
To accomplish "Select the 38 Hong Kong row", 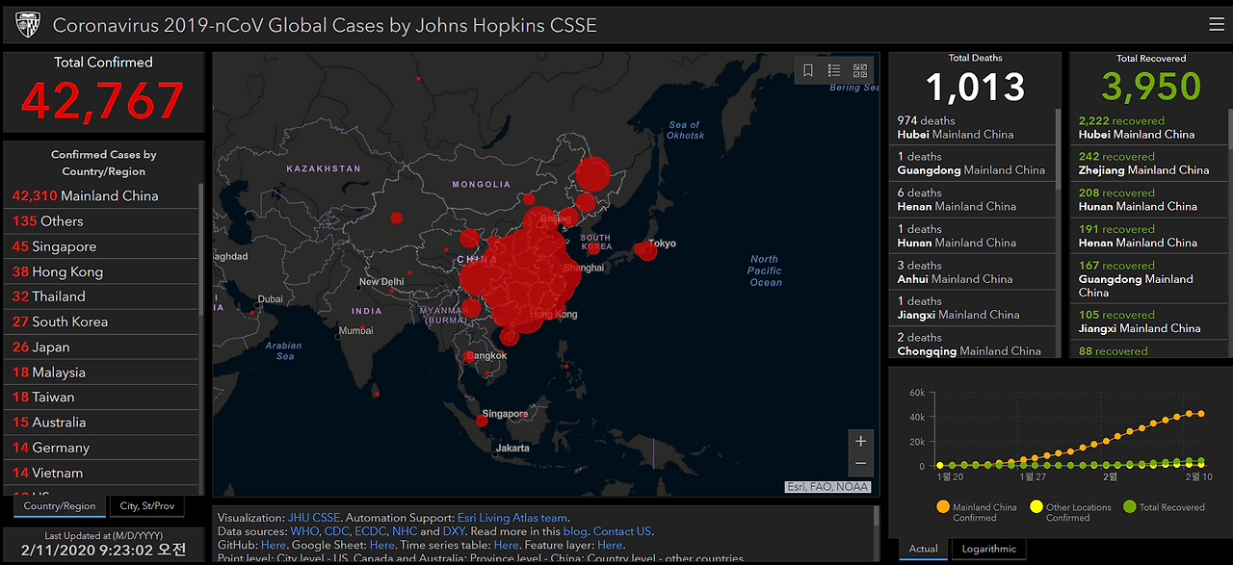I will click(102, 271).
